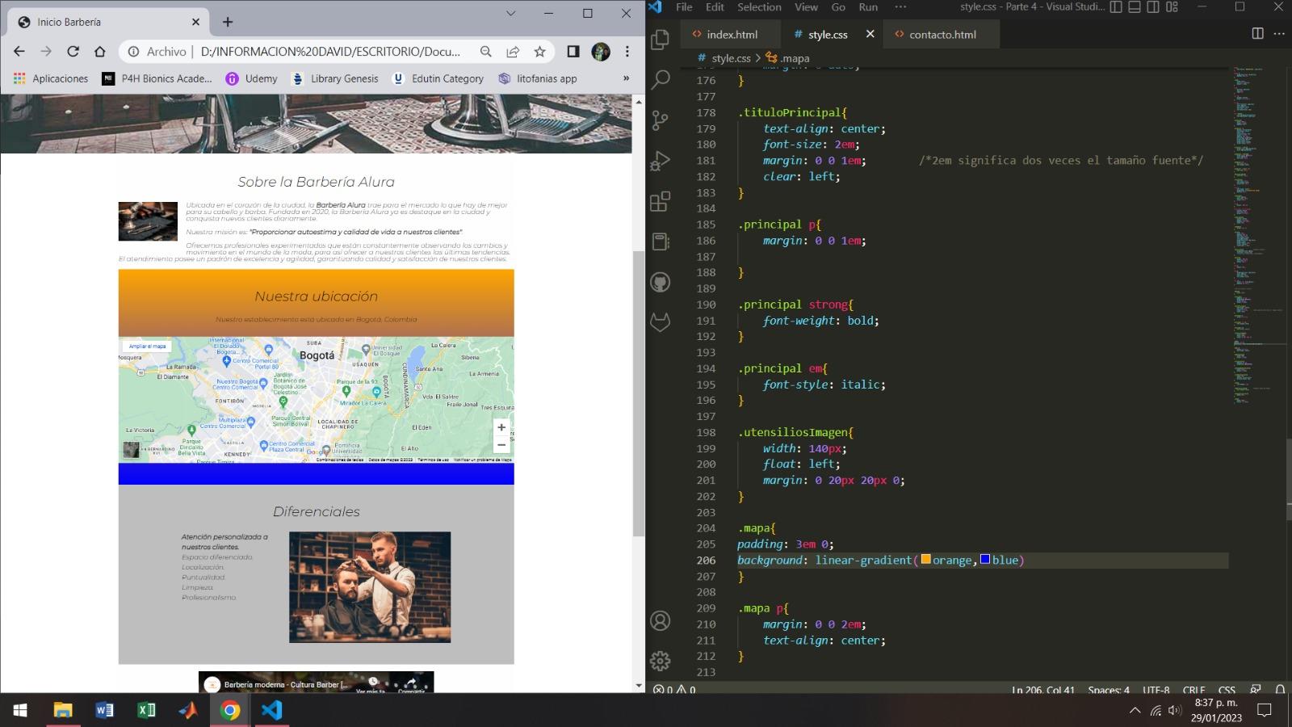Open Chrome tab search dropdown
The width and height of the screenshot is (1292, 727).
click(x=510, y=13)
